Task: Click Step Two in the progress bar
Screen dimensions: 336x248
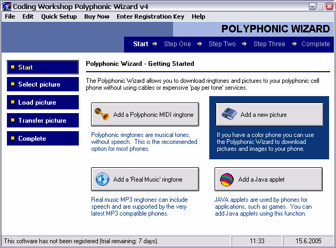Action: pos(222,44)
